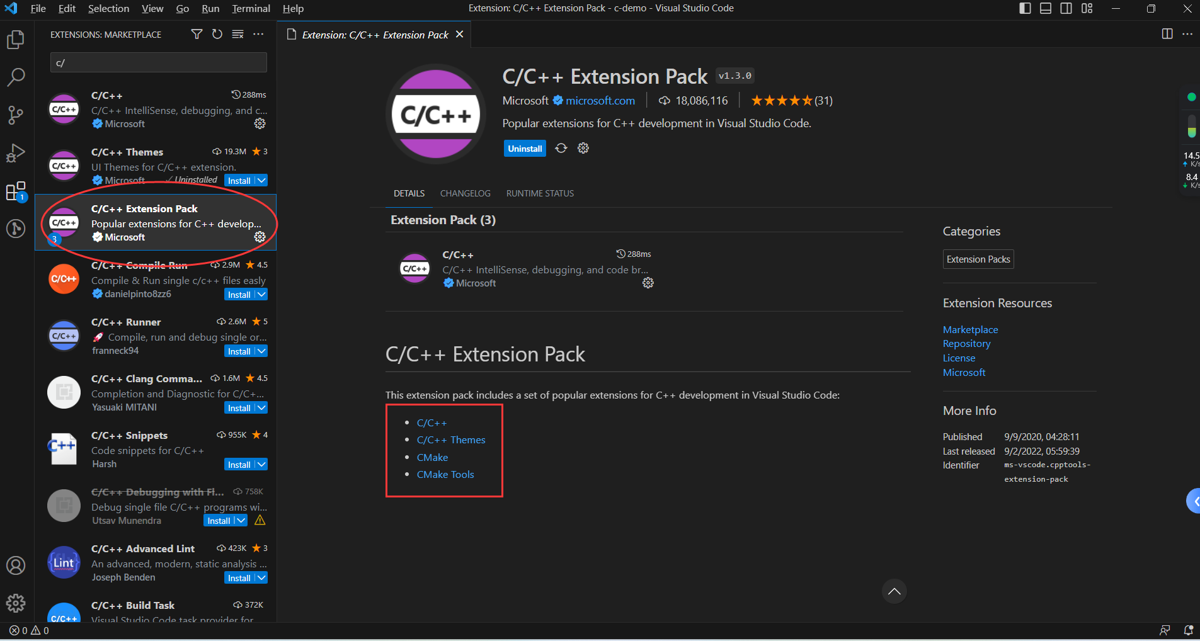Open the Run and Debug view
This screenshot has height=641, width=1200.
[x=16, y=153]
